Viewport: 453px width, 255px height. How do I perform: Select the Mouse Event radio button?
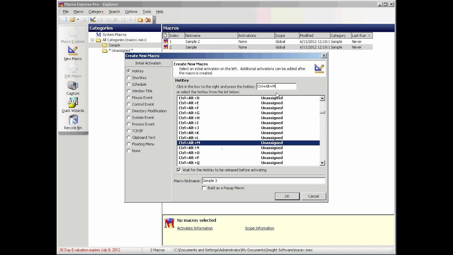pyautogui.click(x=128, y=97)
